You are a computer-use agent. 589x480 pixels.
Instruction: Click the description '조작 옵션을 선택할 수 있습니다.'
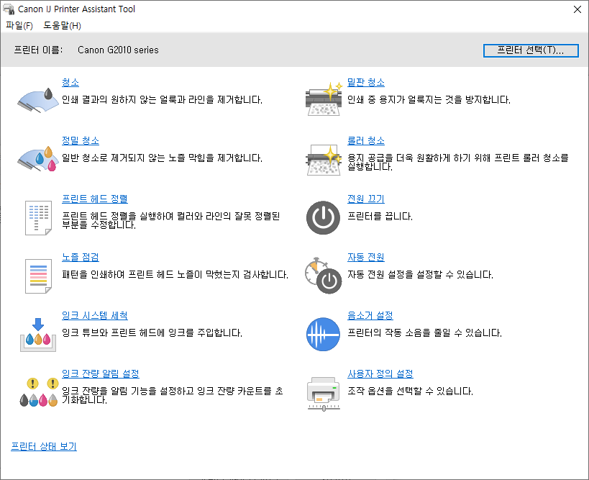coord(410,391)
